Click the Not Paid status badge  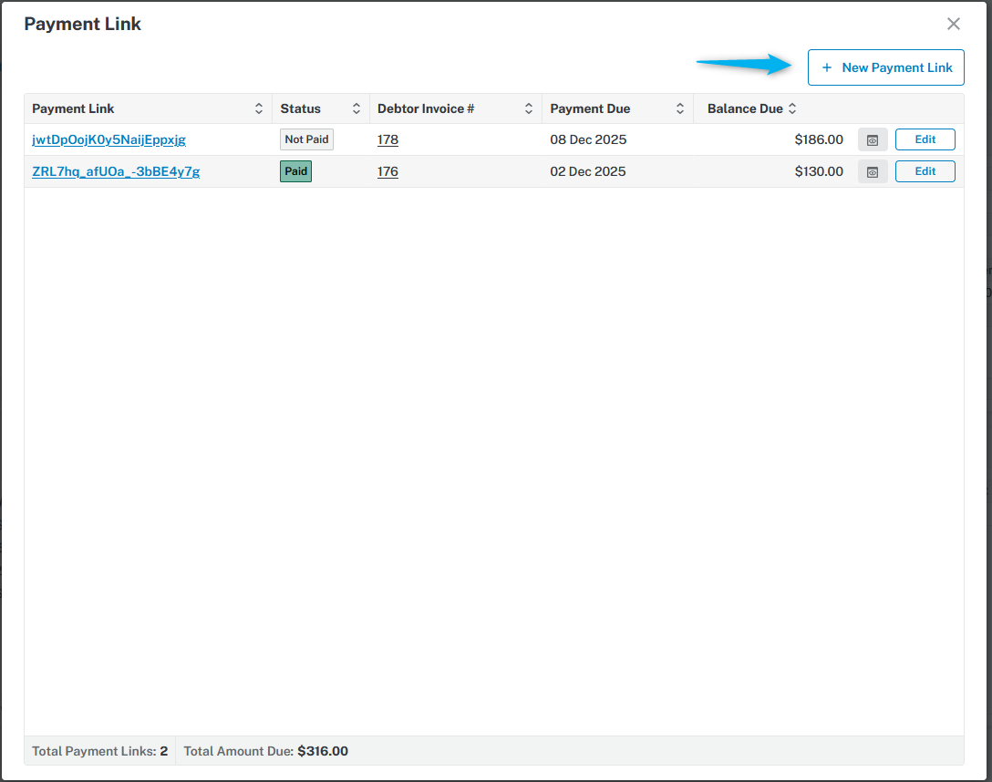click(x=306, y=139)
